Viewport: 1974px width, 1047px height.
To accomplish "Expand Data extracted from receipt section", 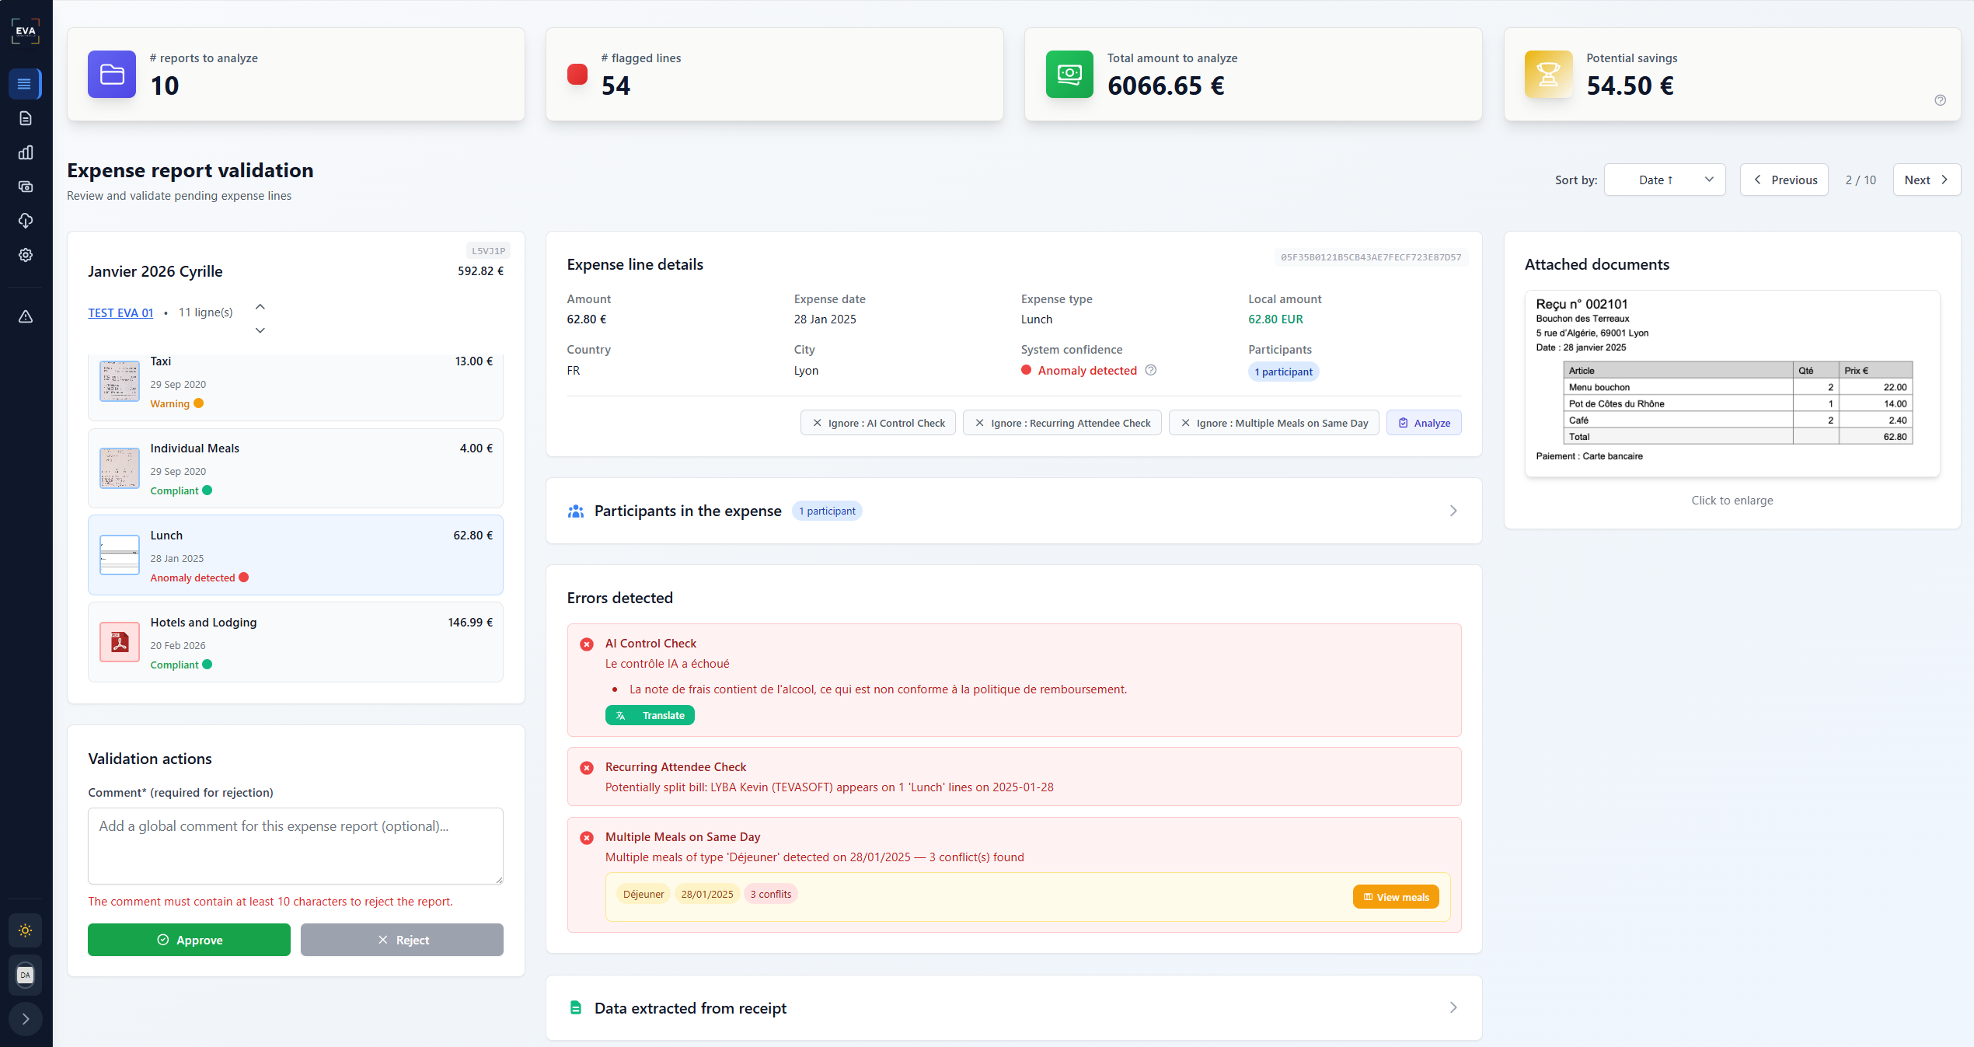I will [x=1013, y=1008].
